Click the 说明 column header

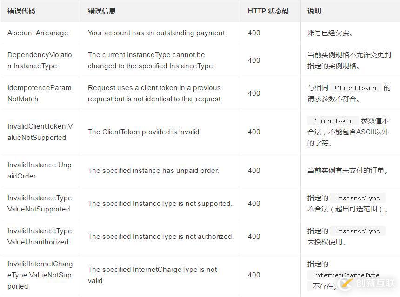click(x=314, y=11)
